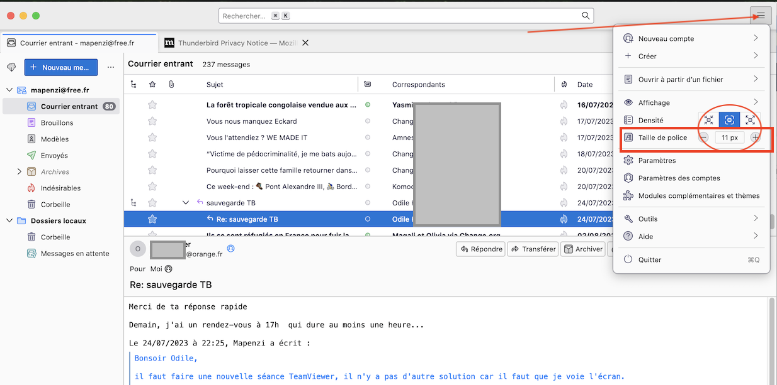The width and height of the screenshot is (777, 385).
Task: Compose with Nouveau message button
Action: (61, 67)
